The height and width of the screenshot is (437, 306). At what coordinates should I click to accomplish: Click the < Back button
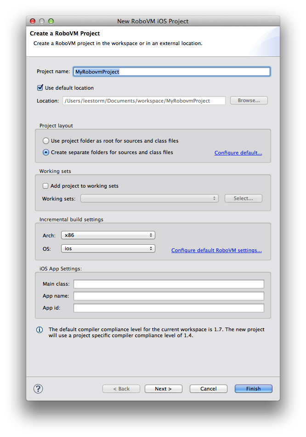tap(121, 389)
